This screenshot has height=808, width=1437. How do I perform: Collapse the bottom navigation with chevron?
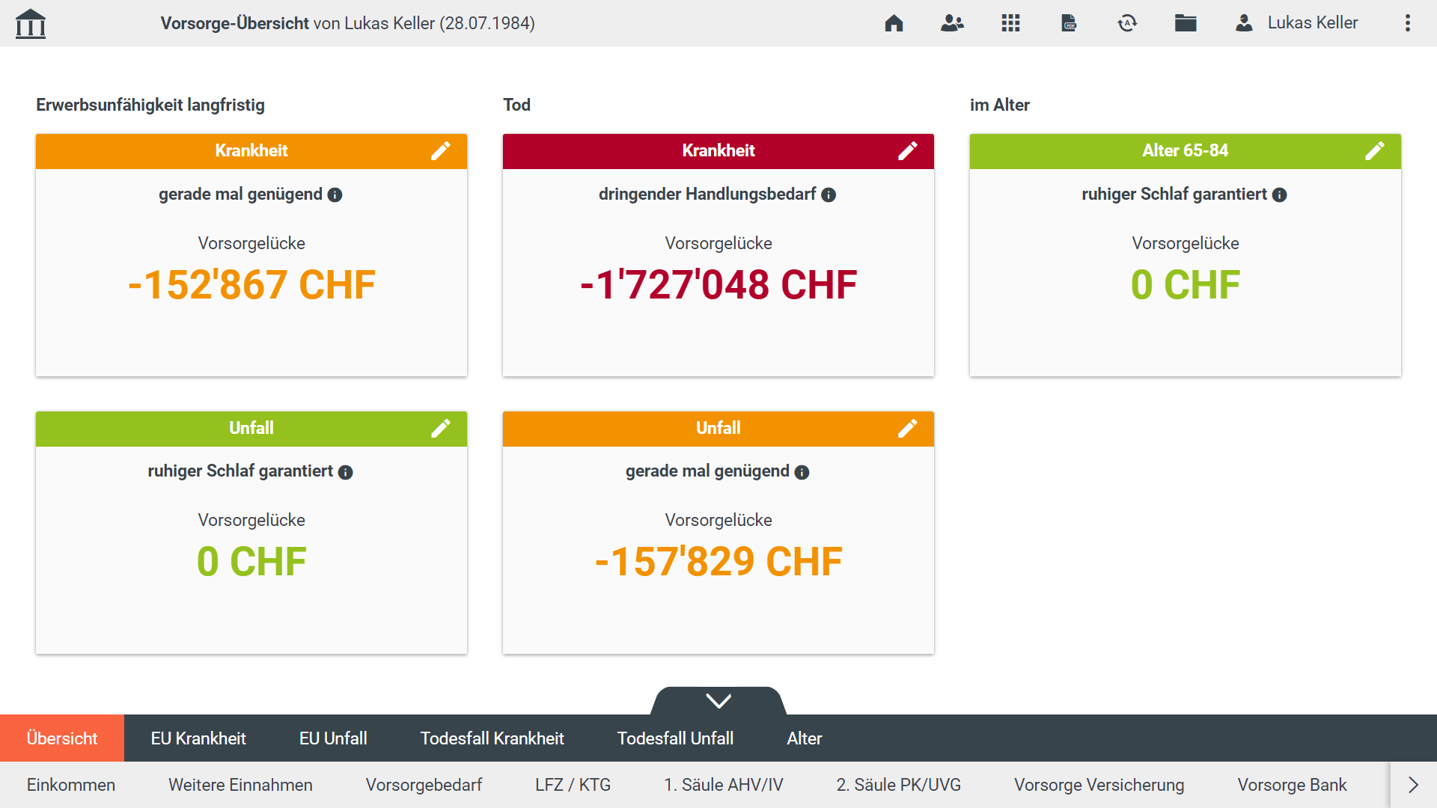tap(718, 701)
